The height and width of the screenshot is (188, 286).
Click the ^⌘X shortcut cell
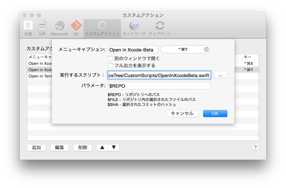pyautogui.click(x=249, y=64)
